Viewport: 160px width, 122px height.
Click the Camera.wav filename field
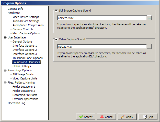pos(102,18)
